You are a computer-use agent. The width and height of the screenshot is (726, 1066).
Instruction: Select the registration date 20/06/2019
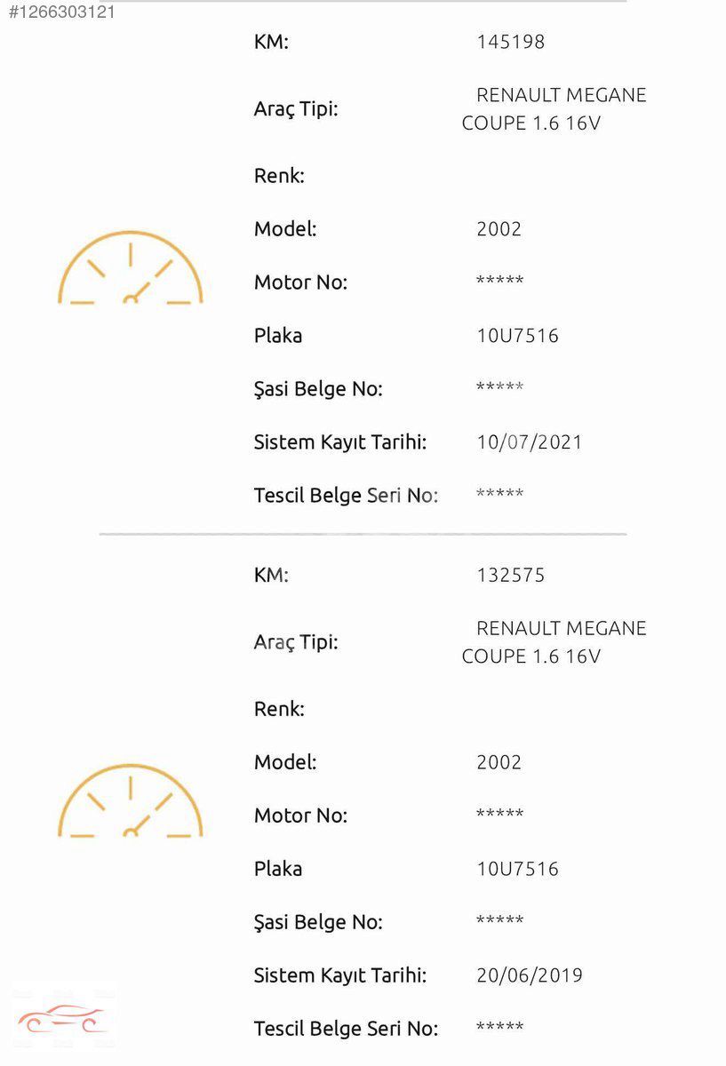tap(530, 975)
